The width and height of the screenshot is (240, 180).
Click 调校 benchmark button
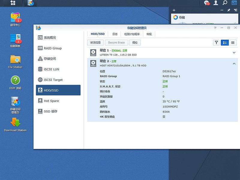tap(135, 43)
